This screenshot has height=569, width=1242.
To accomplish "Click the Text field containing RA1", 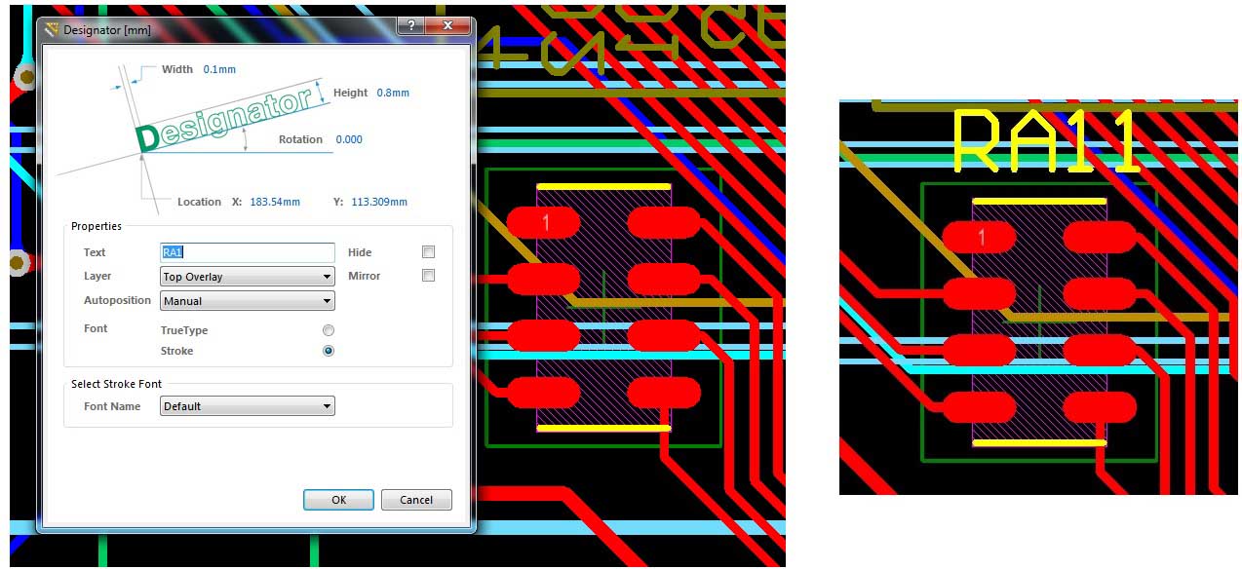I will coord(248,252).
